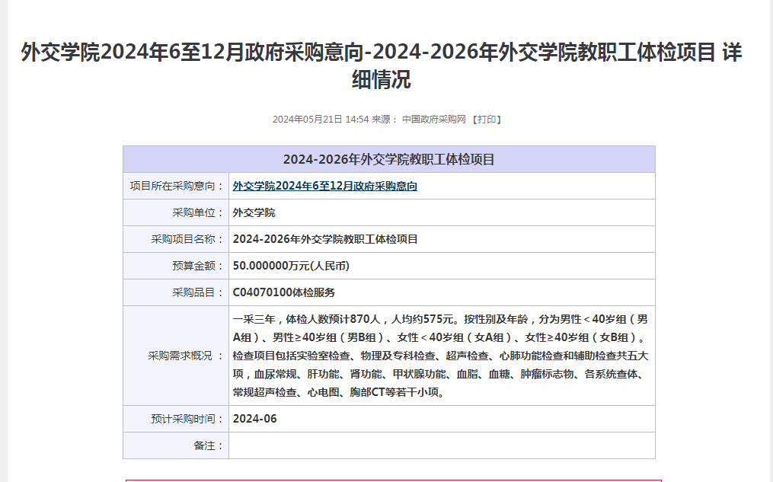The width and height of the screenshot is (773, 482).
Task: Click the 外交学院 purchasing unit value
Action: click(x=254, y=212)
